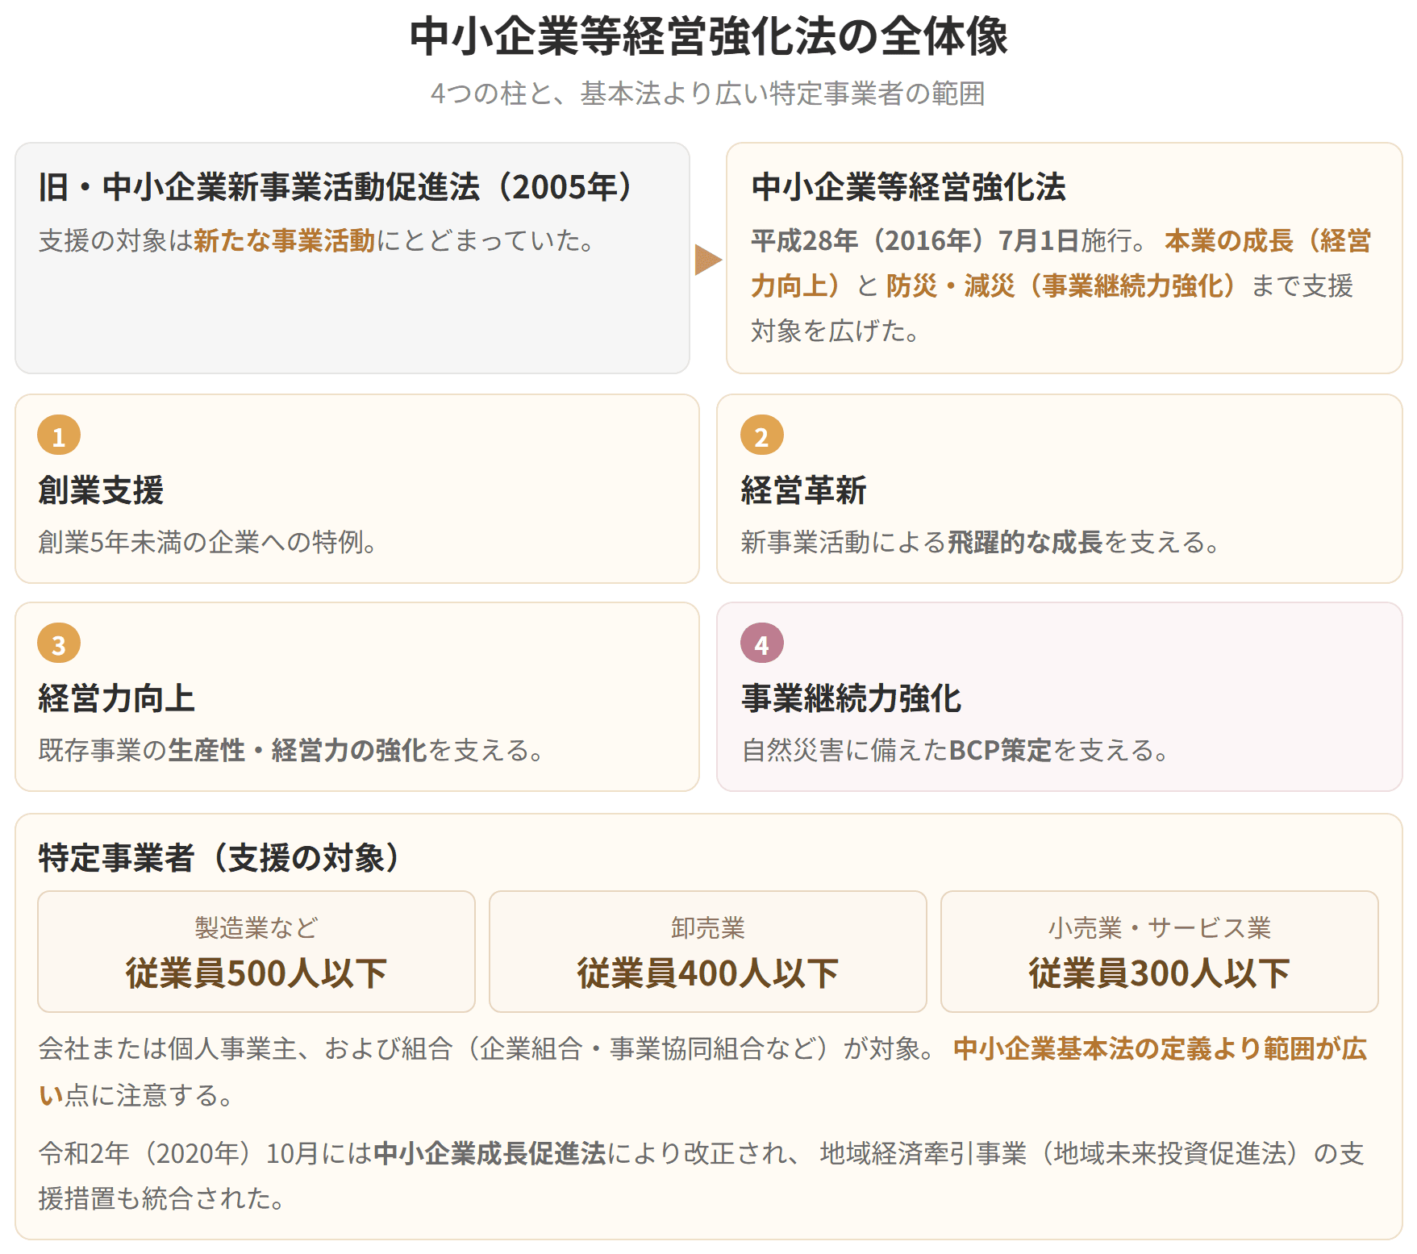
Task: Click text 令和2年（2020年）10月には
Action: pyautogui.click(x=206, y=1153)
